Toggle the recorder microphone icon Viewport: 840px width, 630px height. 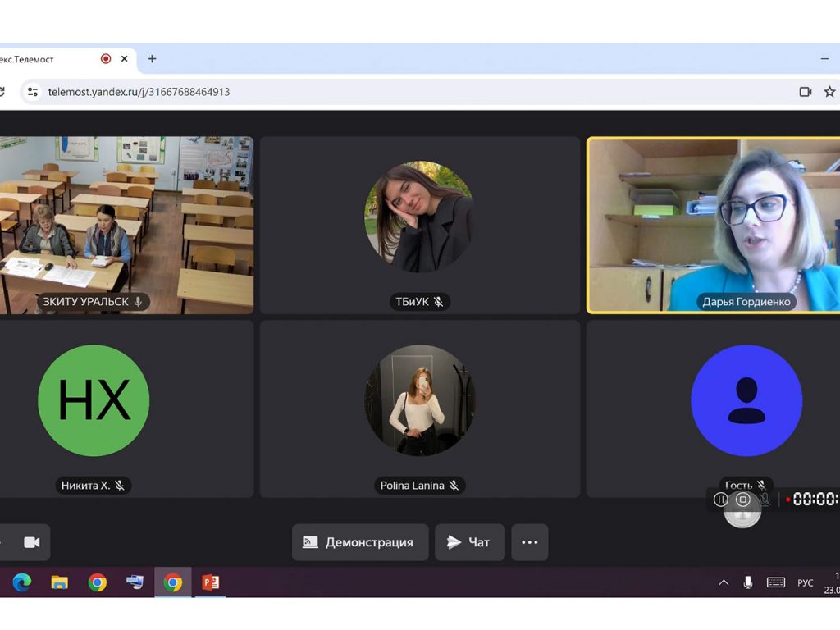pos(765,500)
